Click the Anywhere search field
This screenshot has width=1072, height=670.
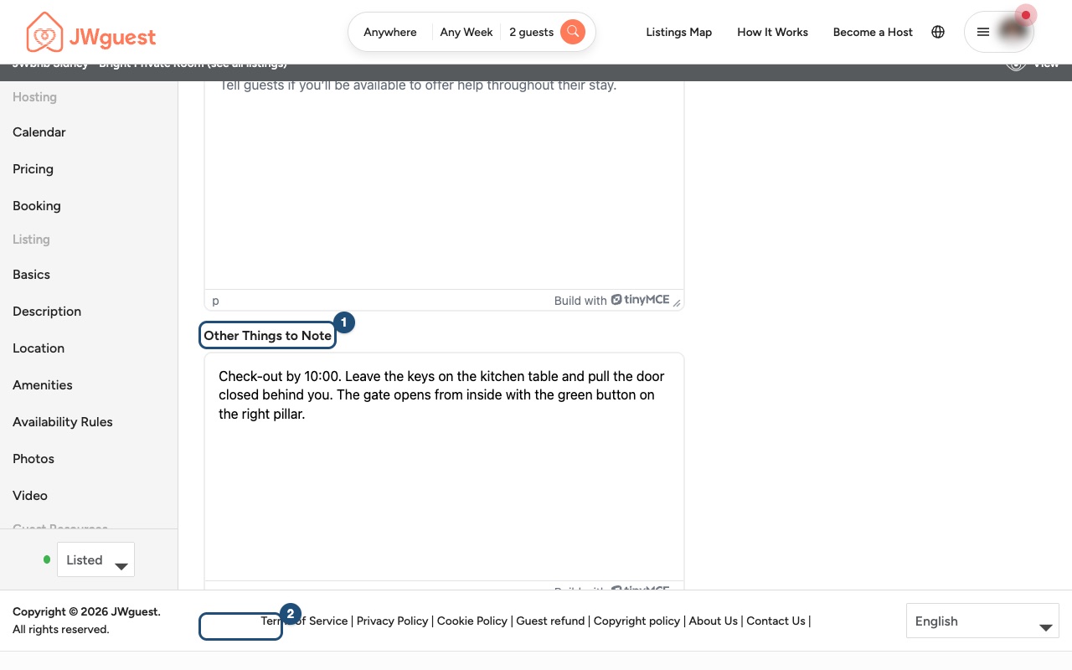(x=390, y=32)
